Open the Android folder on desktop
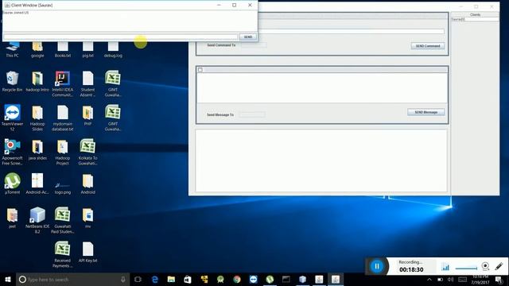The width and height of the screenshot is (509, 286). coord(87,184)
